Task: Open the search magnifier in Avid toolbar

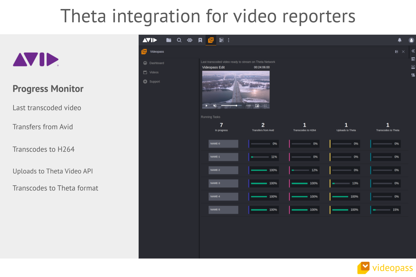Action: coord(179,40)
